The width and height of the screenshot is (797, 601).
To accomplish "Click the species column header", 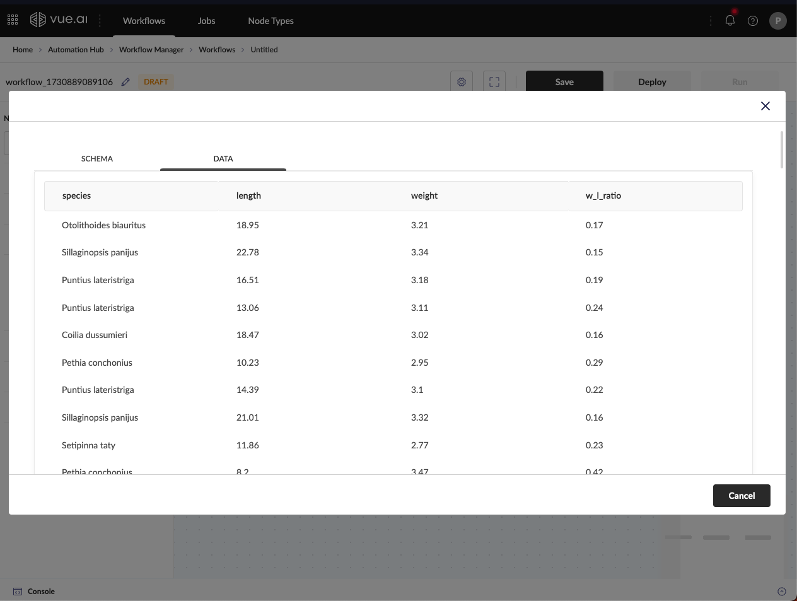I will click(x=77, y=195).
